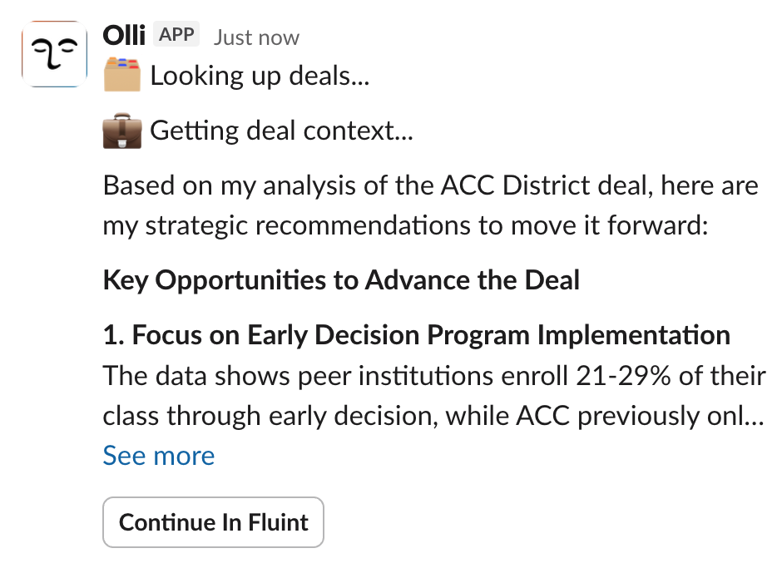
Task: Click the briefcase emoji icon
Action: (122, 131)
